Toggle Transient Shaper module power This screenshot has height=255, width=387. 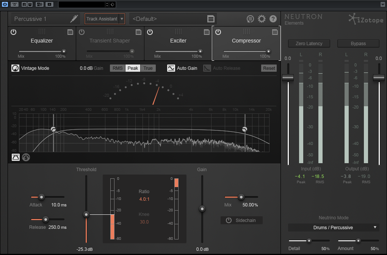point(82,32)
